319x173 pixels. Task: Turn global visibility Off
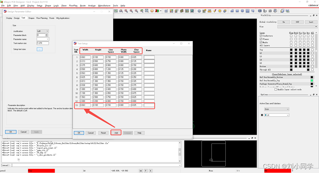tap(297, 22)
